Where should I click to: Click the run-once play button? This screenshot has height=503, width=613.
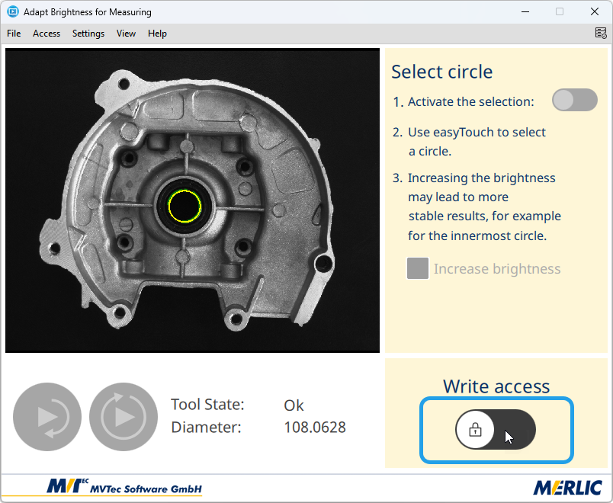coord(47,417)
